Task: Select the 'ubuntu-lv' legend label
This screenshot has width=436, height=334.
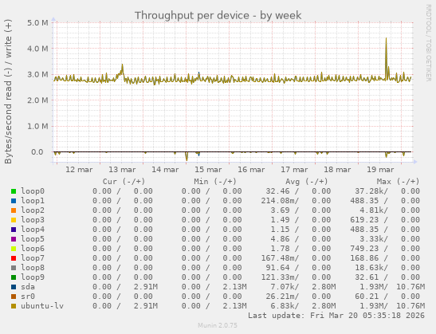Action: tap(42, 305)
